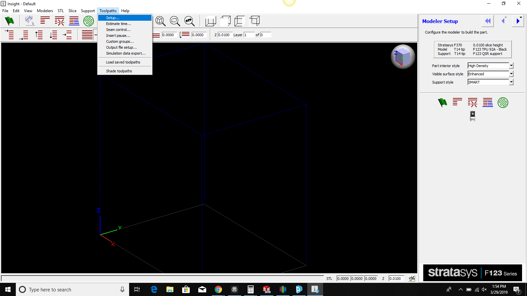Select the Slice toolbar icon

tap(45, 21)
